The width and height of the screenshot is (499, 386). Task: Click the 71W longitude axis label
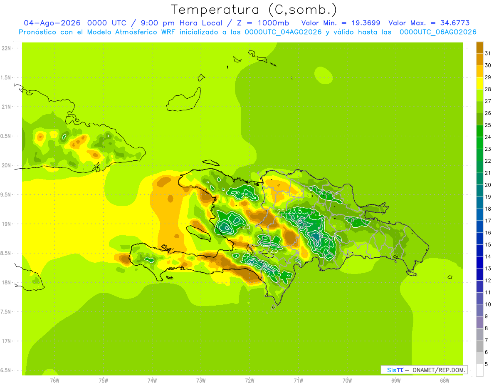pyautogui.click(x=298, y=380)
